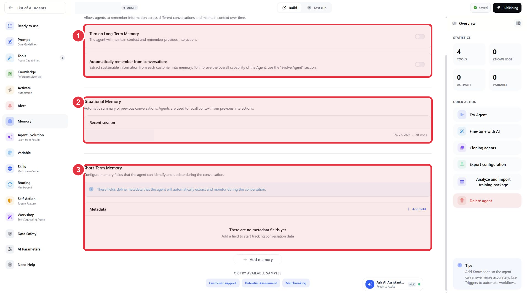Start Fine-tune with AI
The image size is (527, 294).
pos(487,131)
